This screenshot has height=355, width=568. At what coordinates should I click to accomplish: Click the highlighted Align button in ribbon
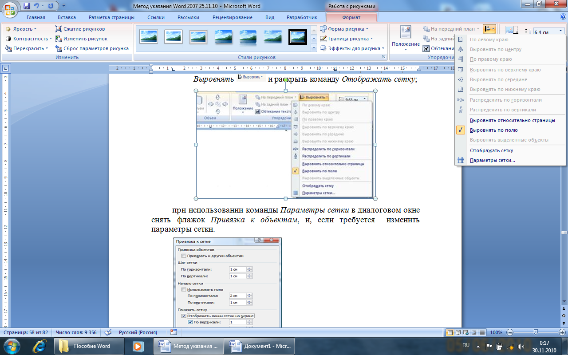(489, 29)
